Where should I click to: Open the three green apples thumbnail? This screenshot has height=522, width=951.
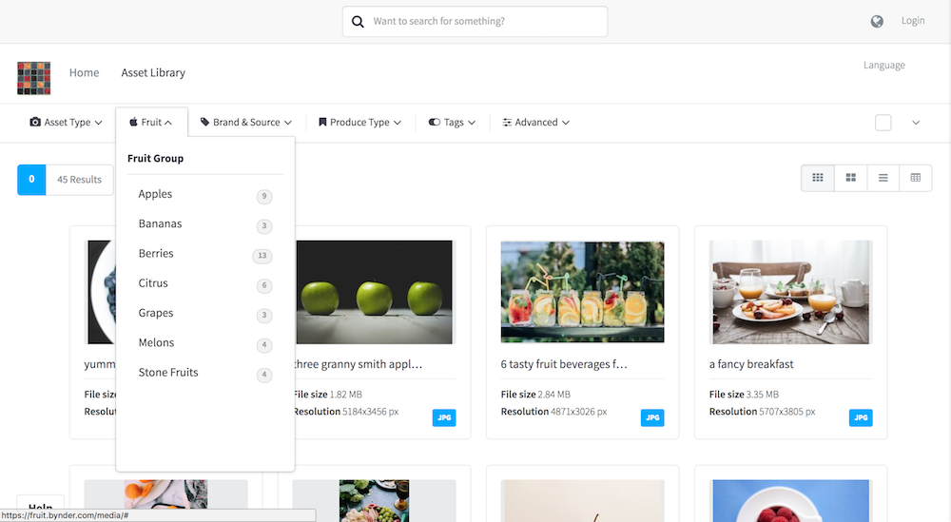374,292
